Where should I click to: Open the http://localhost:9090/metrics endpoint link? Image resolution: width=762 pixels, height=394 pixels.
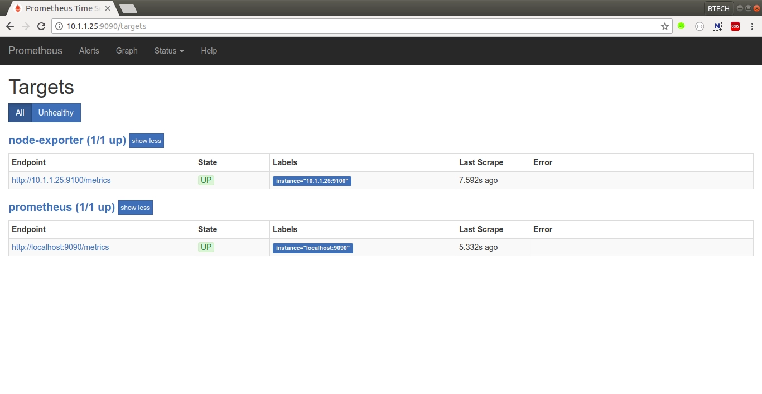click(x=60, y=247)
